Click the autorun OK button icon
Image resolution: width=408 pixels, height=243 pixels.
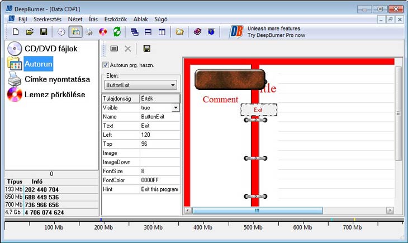pos(114,49)
